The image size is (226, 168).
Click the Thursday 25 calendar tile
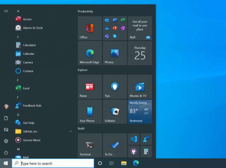tap(140, 53)
